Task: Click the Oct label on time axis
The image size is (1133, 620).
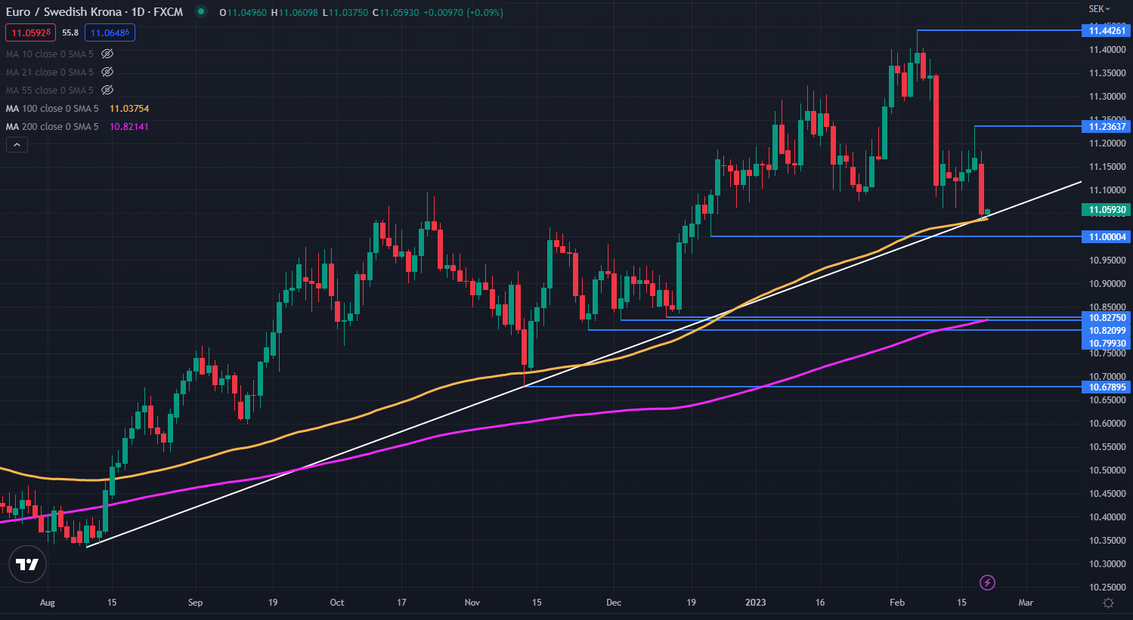Action: (x=337, y=603)
